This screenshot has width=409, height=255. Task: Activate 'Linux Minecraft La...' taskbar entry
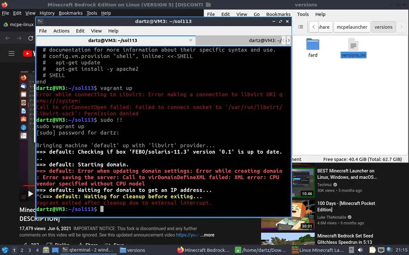319,250
